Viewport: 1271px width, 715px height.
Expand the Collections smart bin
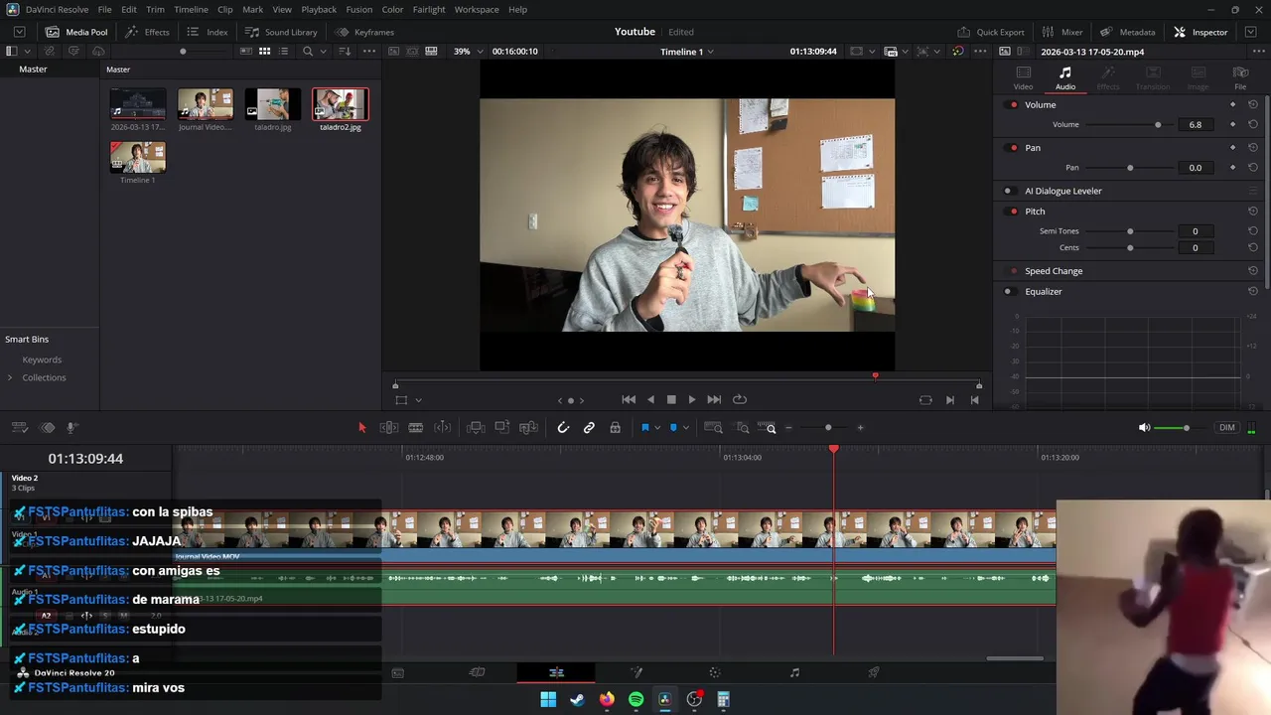coord(10,378)
